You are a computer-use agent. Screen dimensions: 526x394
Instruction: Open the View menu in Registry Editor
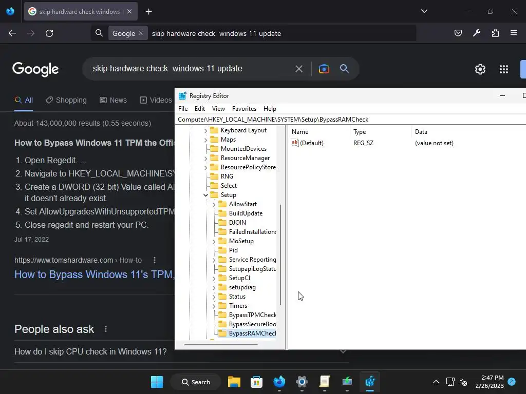[x=218, y=109]
